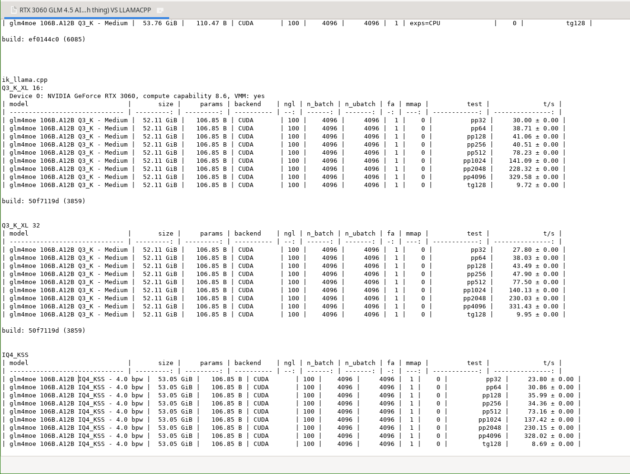
Task: Click the '77.50 ± 0.00' t/s value
Action: [536, 282]
